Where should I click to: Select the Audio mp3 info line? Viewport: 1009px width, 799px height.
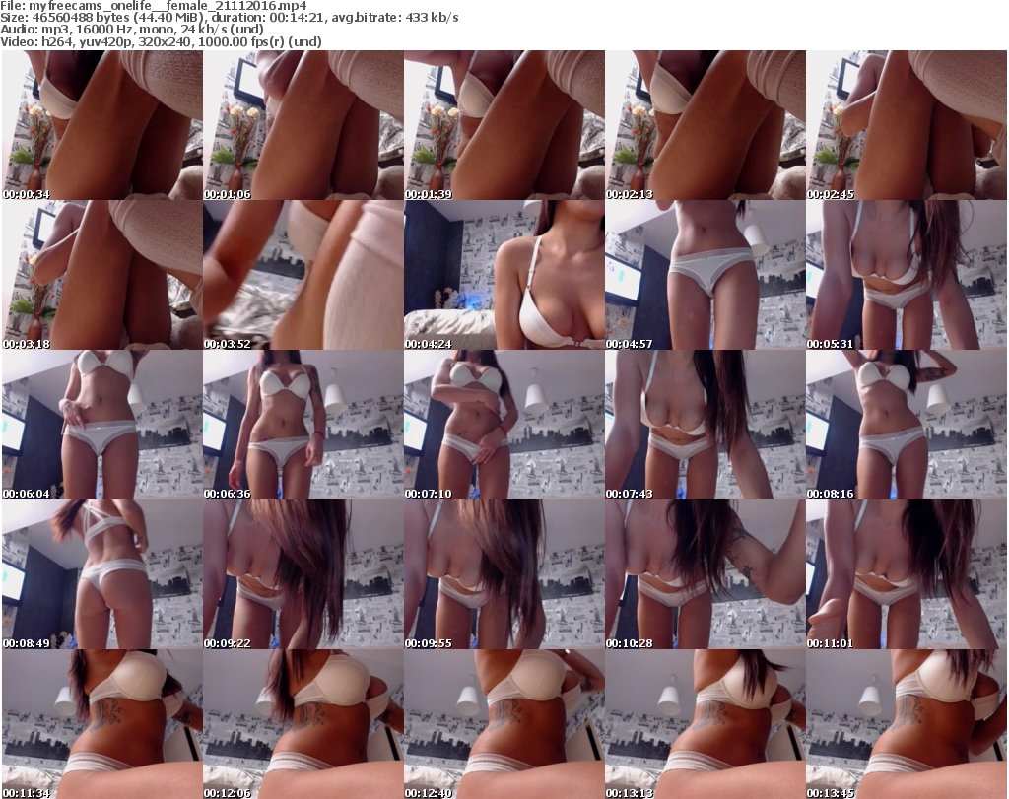pos(132,29)
